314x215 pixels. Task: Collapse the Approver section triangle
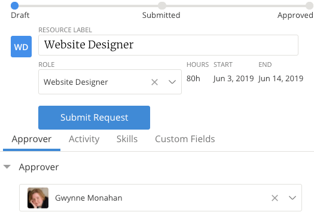point(7,167)
